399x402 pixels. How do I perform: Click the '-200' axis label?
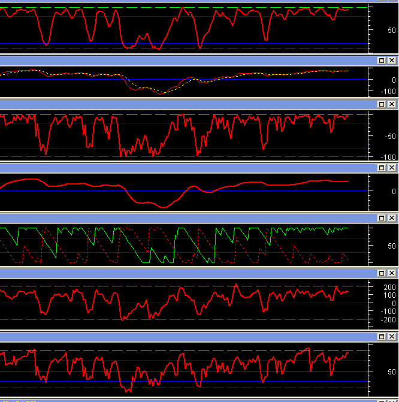click(x=388, y=320)
